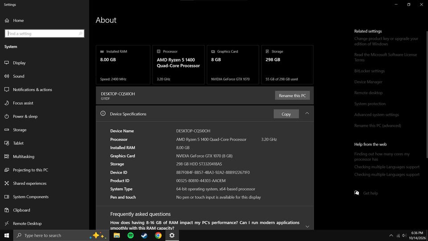Click the Graphics Card tile
This screenshot has width=428, height=241.
[x=233, y=65]
